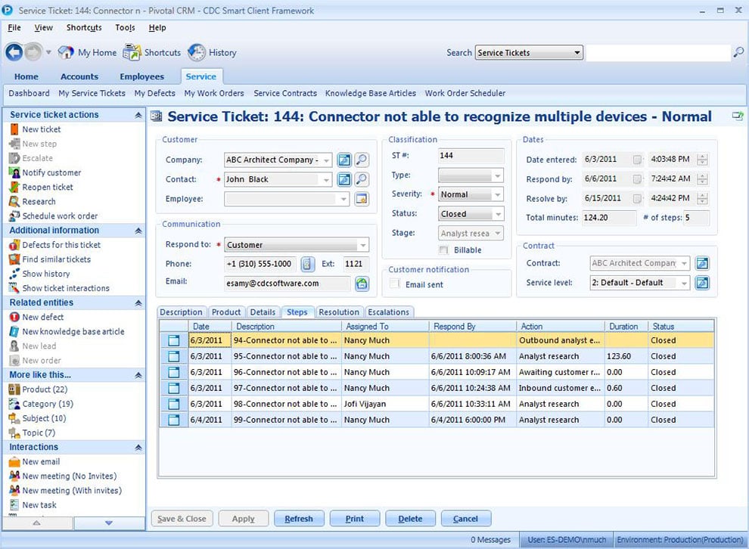
Task: Select the step row 98-Connector by Jofi Vijayan
Action: click(x=437, y=404)
